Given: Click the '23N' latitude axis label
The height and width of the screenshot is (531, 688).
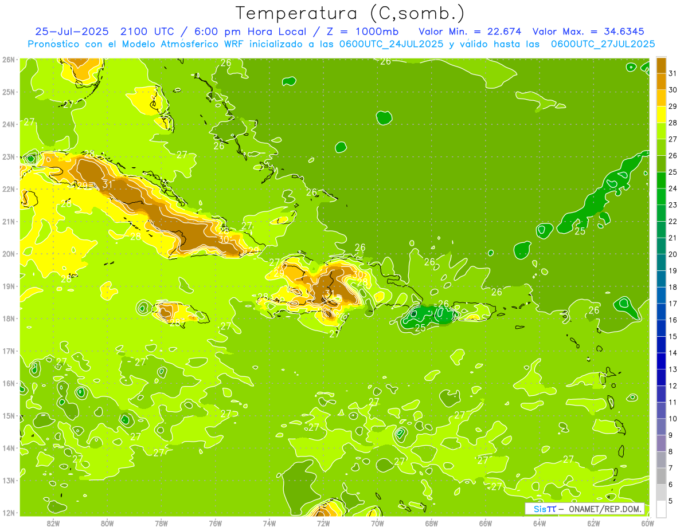Looking at the screenshot, I should point(9,156).
